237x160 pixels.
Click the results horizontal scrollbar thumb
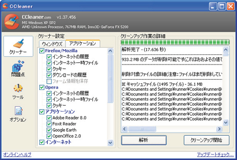point(142,129)
